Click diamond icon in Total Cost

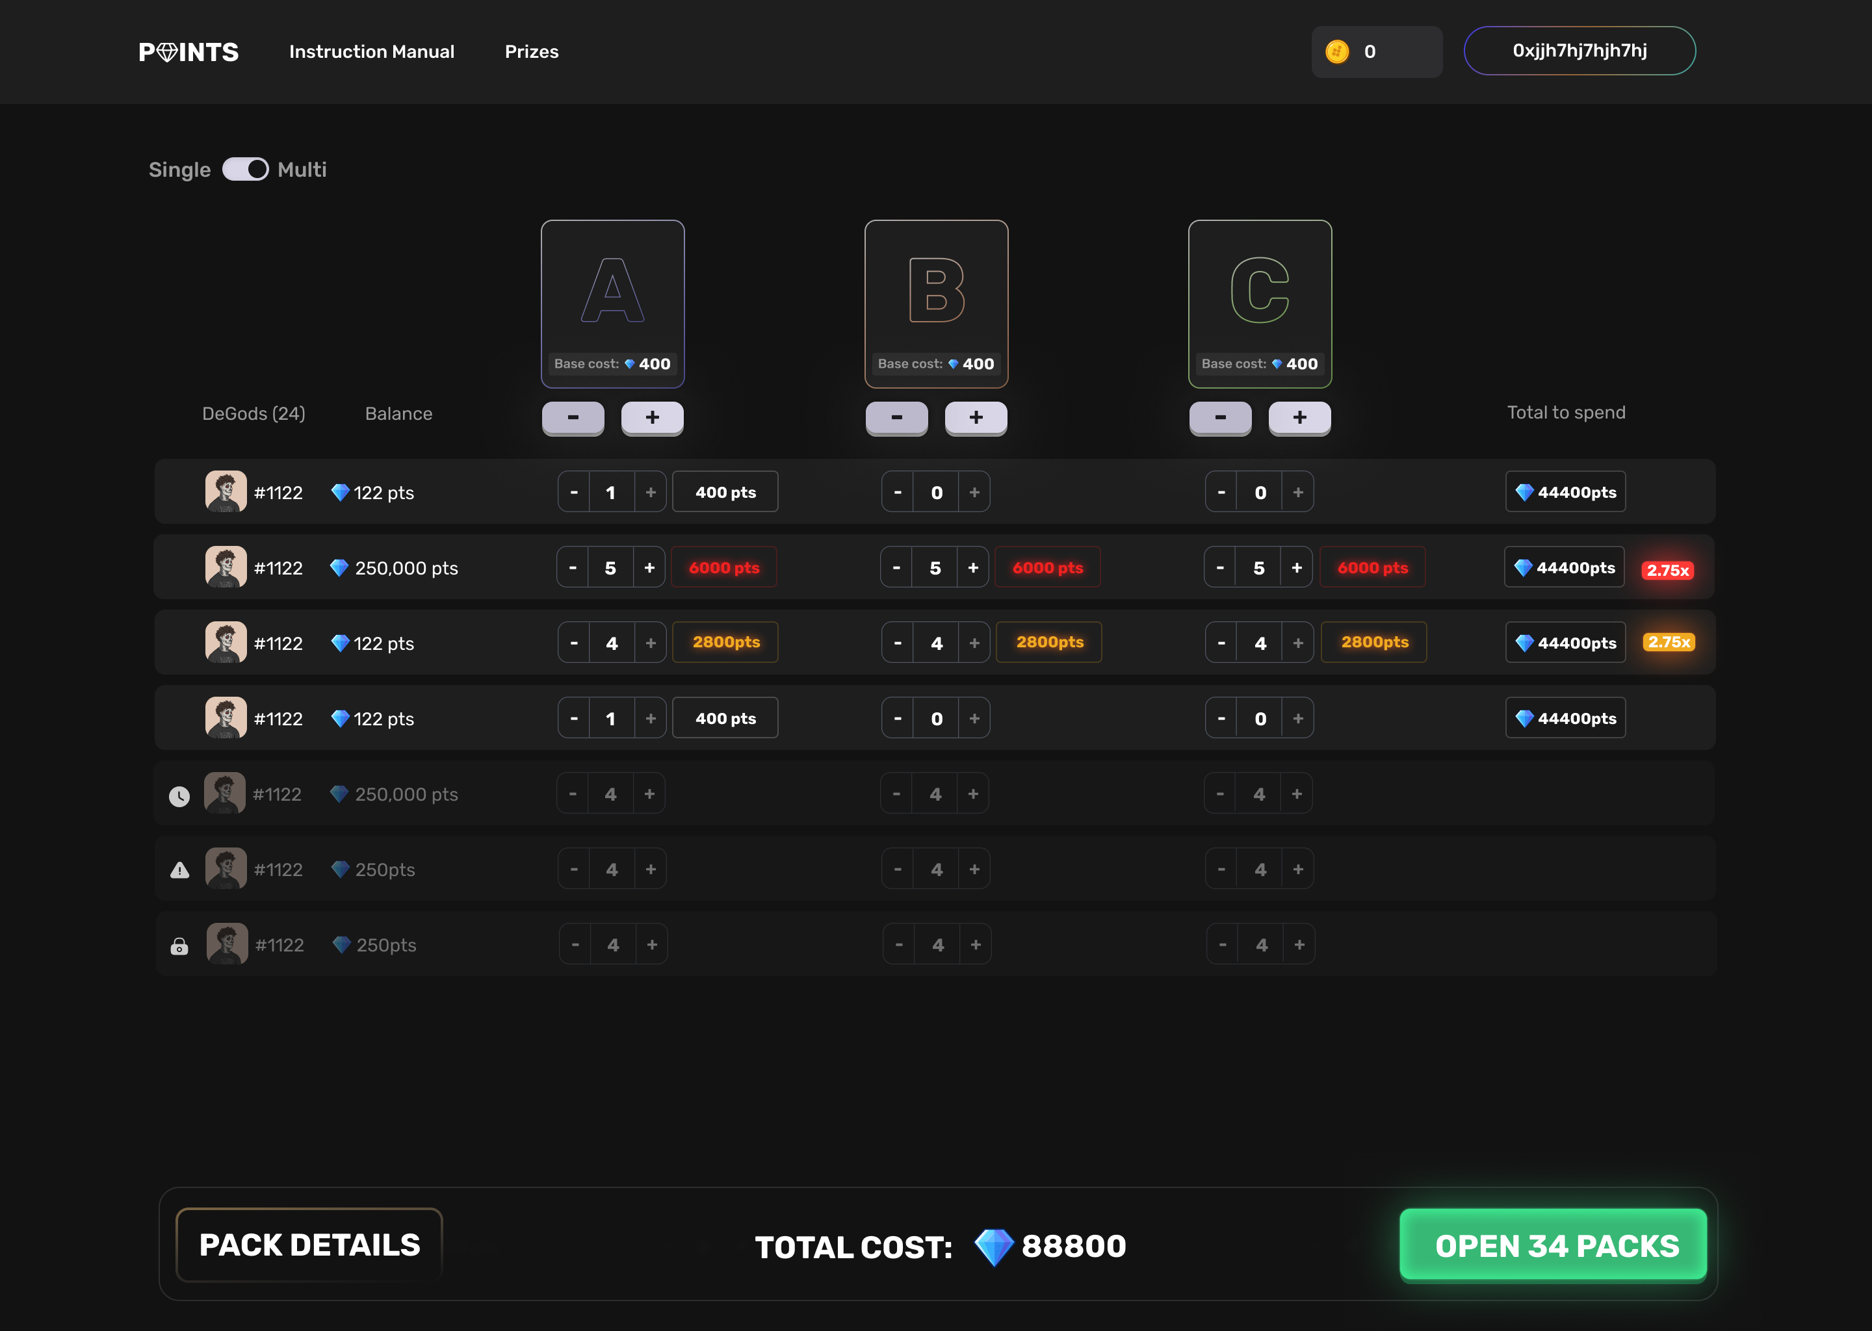(993, 1247)
